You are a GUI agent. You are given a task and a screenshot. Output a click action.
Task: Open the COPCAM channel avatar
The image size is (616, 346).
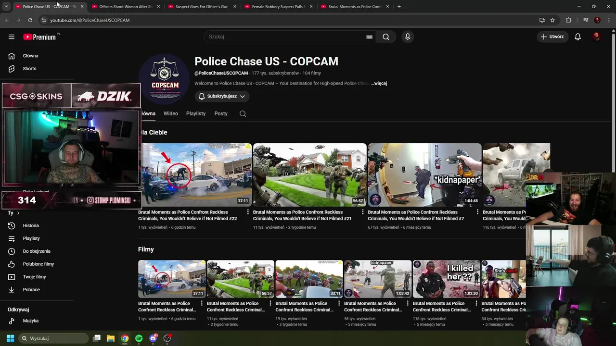coord(165,79)
